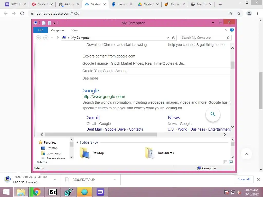
Task: Open the News heading link
Action: 174,117
